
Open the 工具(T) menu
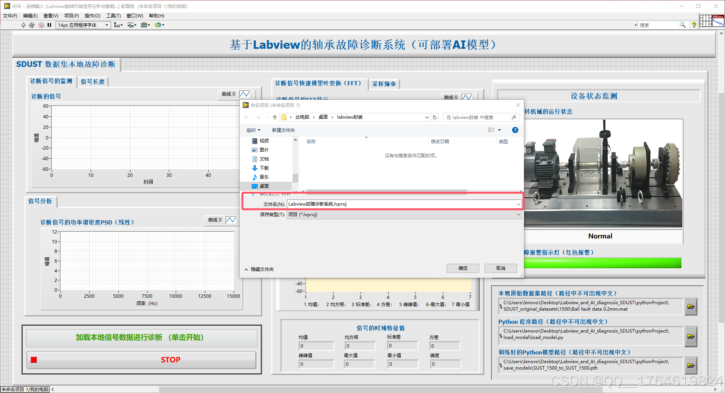coord(113,16)
